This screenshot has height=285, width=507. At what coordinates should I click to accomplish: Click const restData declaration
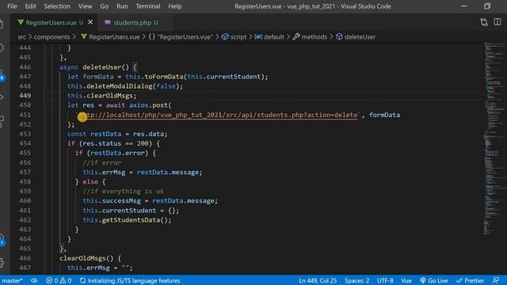tap(117, 134)
